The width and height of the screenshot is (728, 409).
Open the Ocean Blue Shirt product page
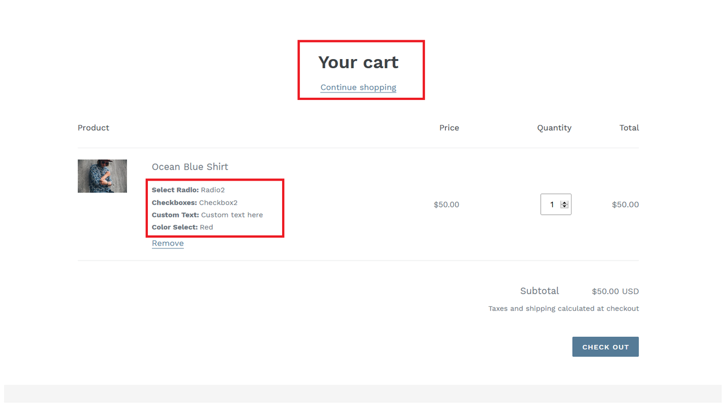(190, 166)
